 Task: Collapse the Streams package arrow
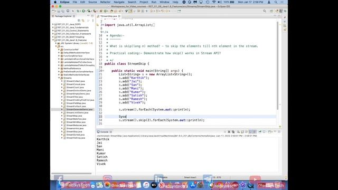pyautogui.click(x=59, y=78)
